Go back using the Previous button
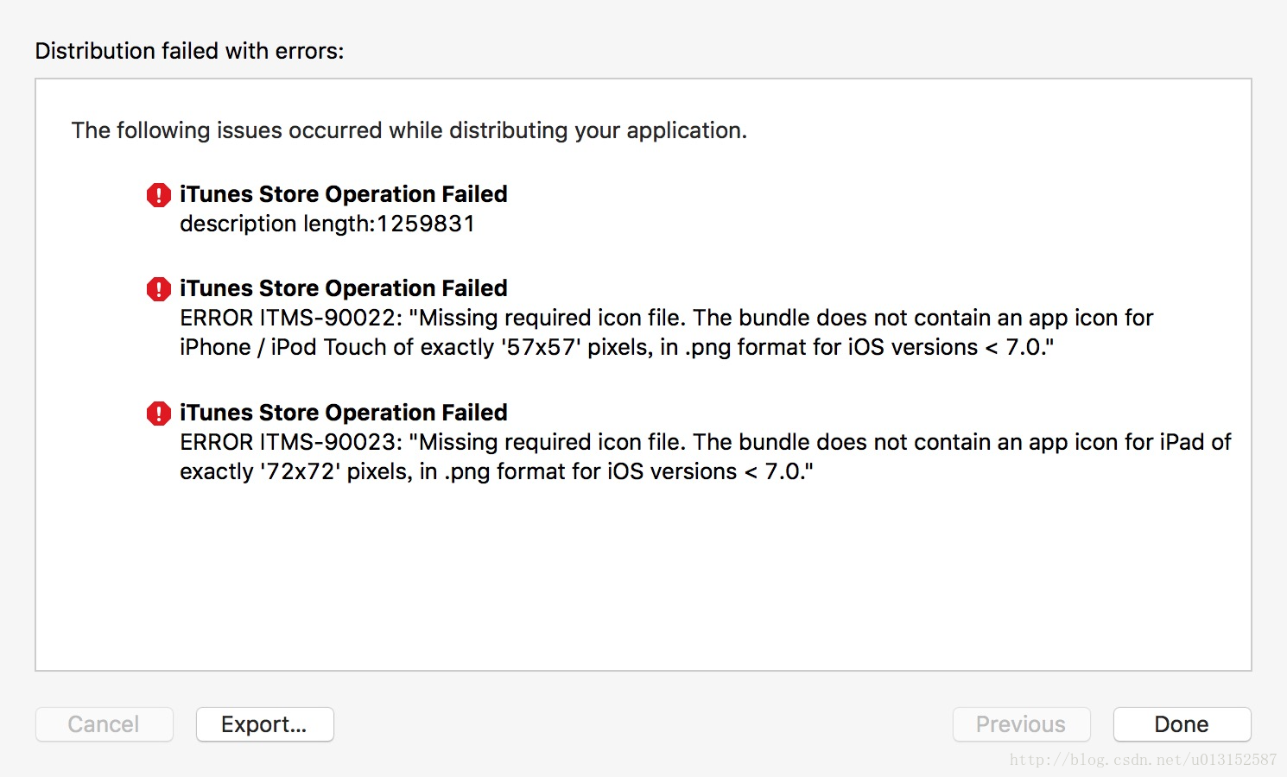 pos(1021,724)
